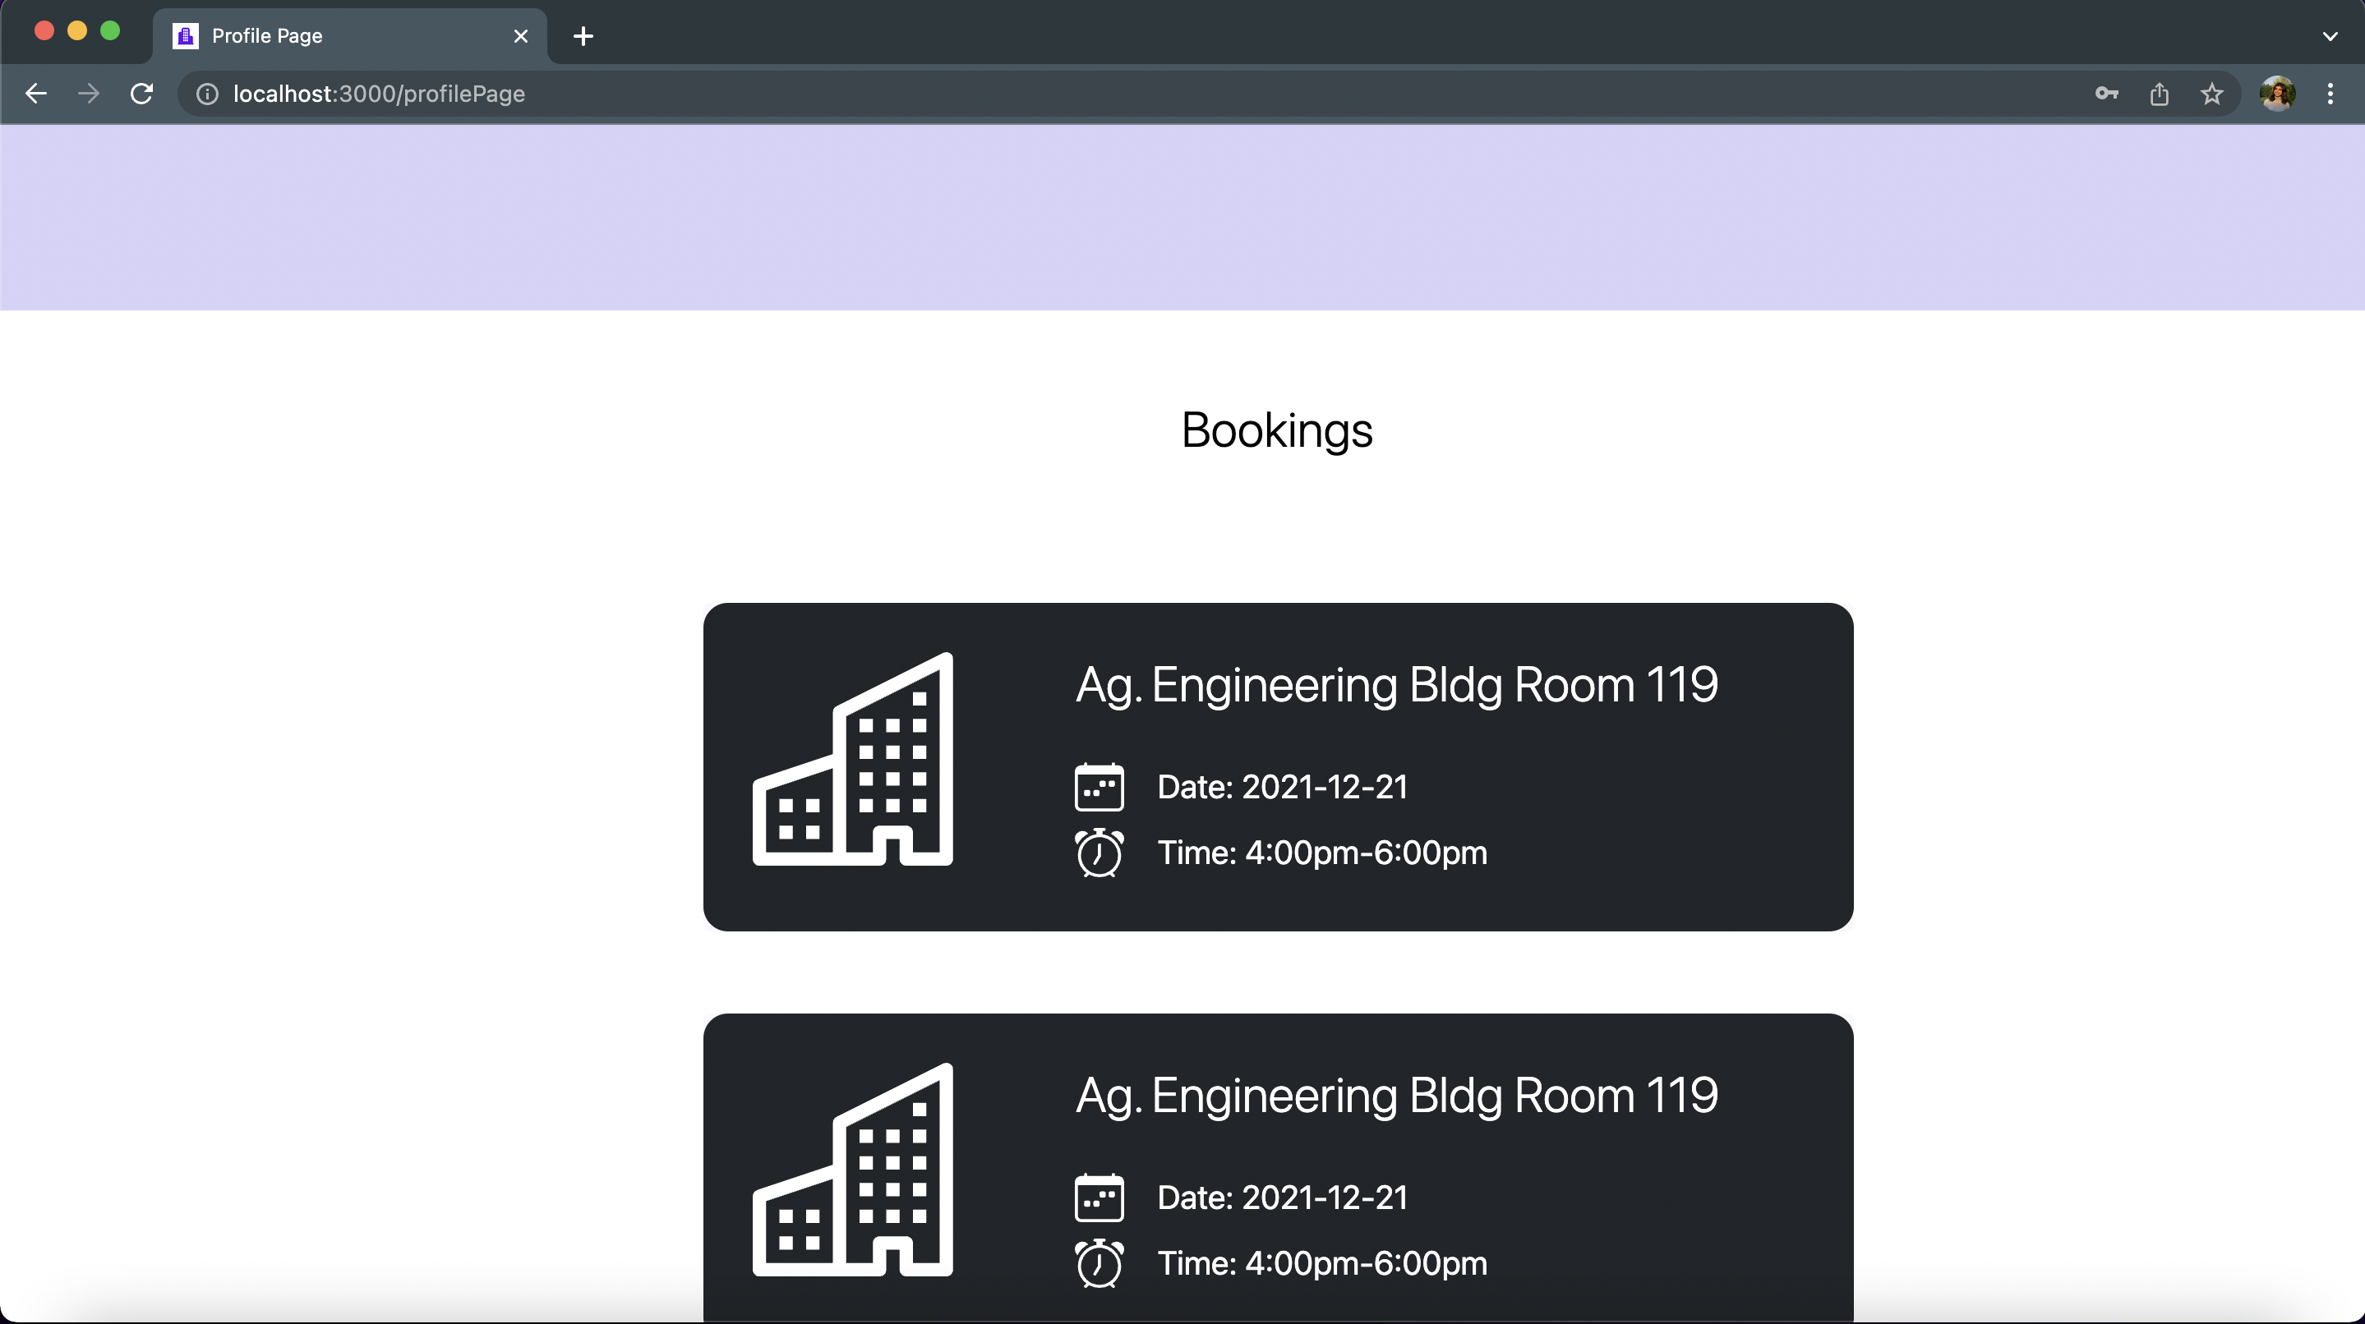Reload the current page
This screenshot has height=1324, width=2365.
tap(141, 94)
